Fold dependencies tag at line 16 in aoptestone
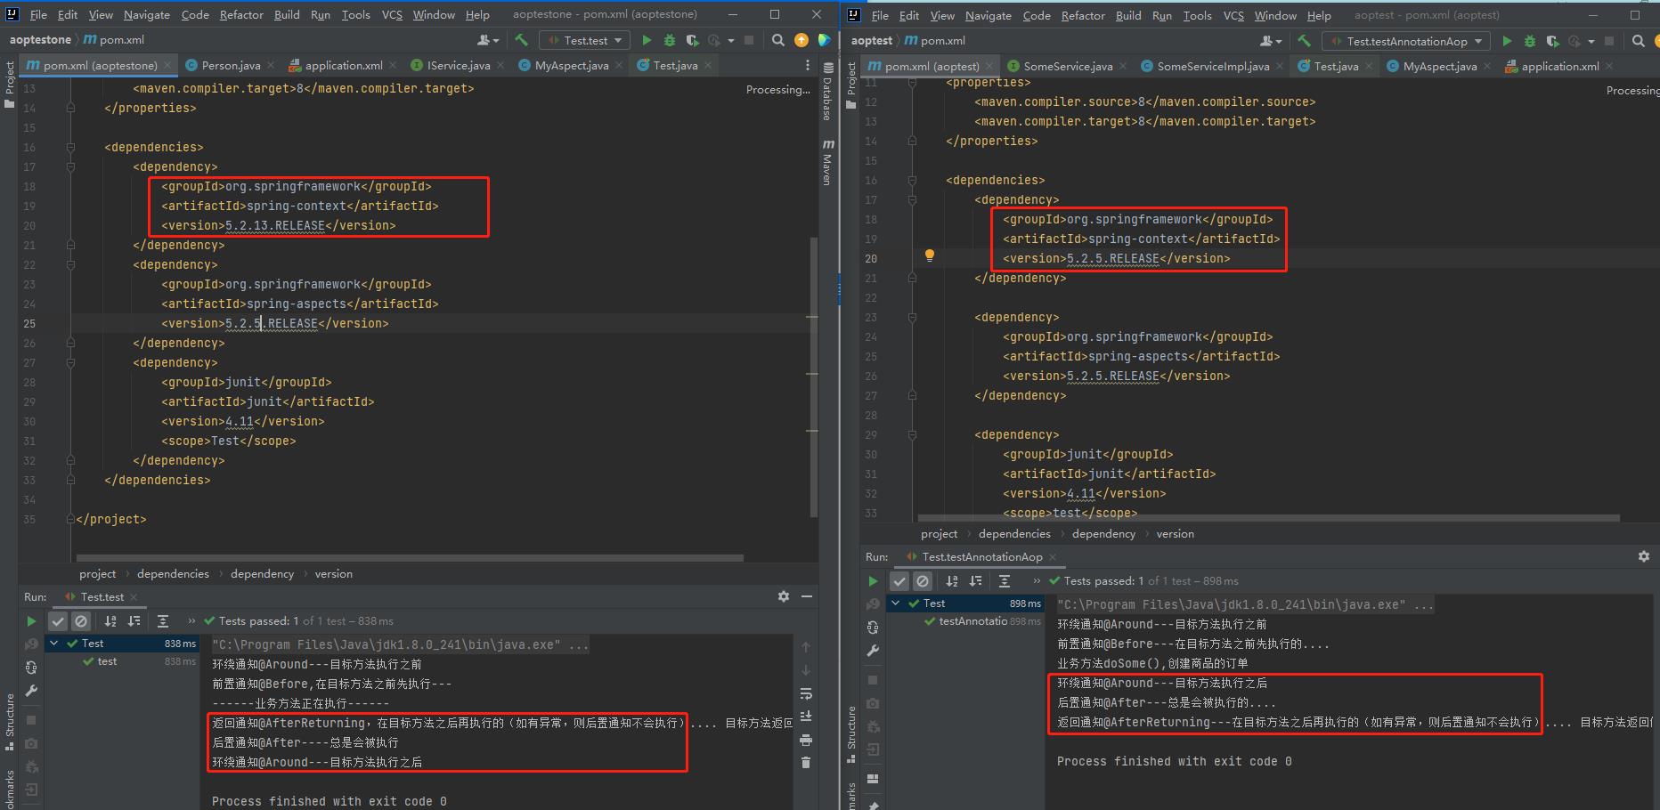 tap(70, 148)
